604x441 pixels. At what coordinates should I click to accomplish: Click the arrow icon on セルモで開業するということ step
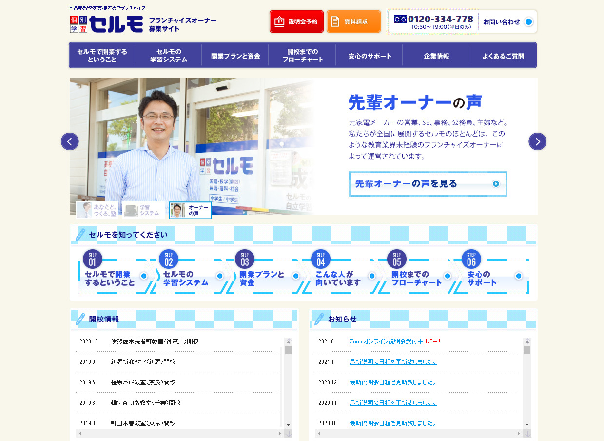pyautogui.click(x=144, y=276)
